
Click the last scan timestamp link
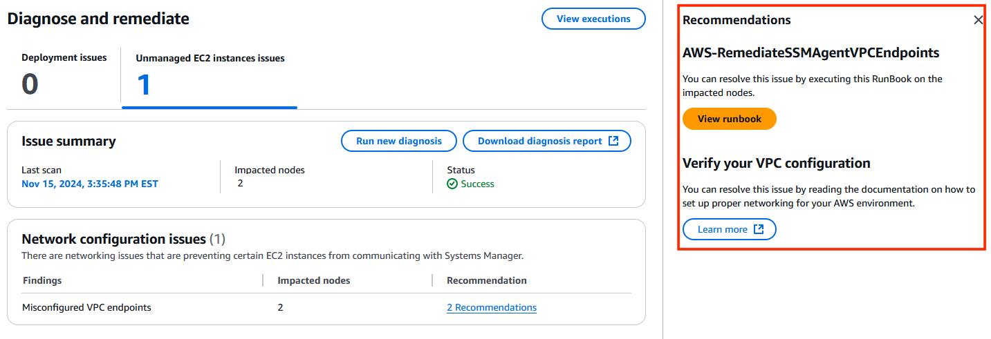pos(90,184)
